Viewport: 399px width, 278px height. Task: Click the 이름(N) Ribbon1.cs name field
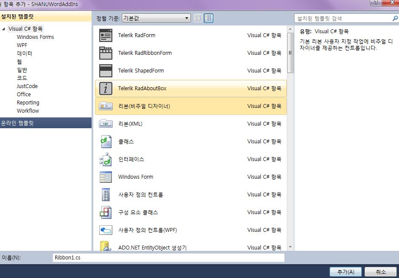[x=168, y=258]
